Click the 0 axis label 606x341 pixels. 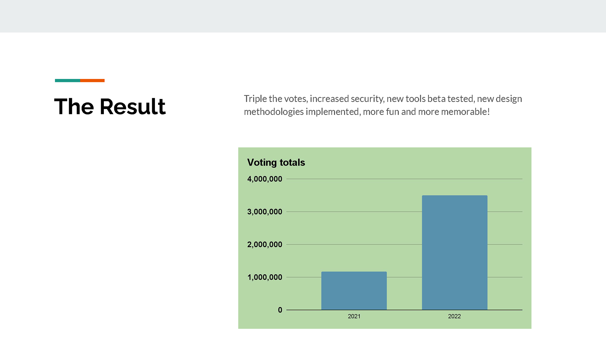tap(280, 310)
